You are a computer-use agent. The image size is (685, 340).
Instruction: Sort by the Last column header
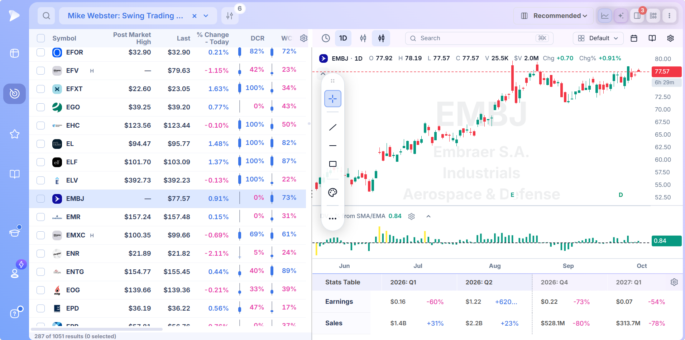click(183, 38)
